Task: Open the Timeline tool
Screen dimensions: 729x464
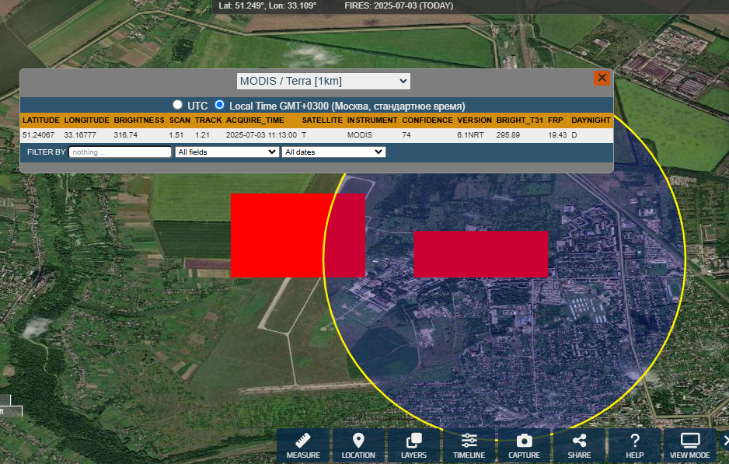Action: pos(469,445)
